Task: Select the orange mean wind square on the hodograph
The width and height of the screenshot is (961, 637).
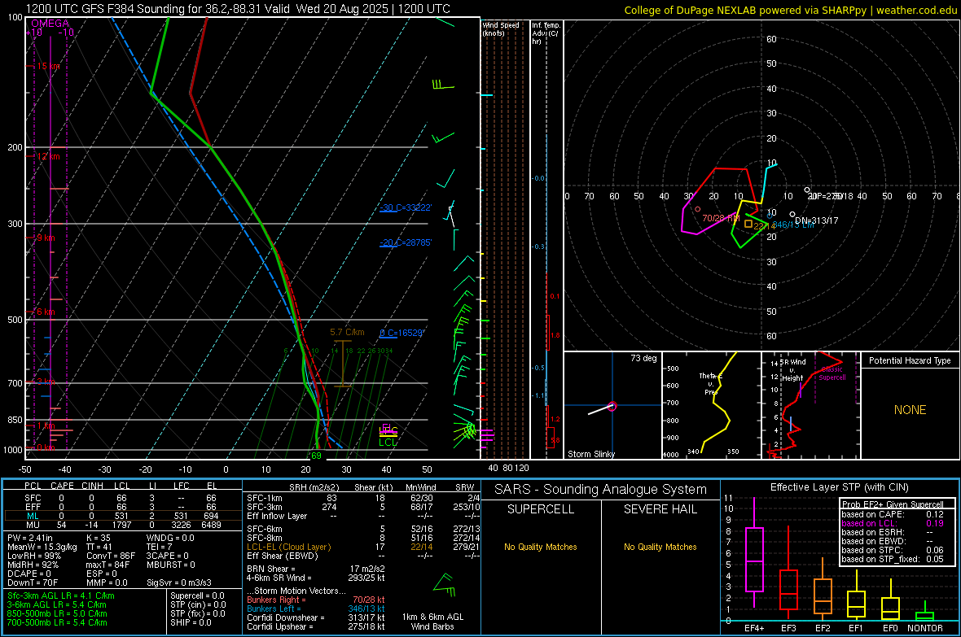Action: [748, 225]
